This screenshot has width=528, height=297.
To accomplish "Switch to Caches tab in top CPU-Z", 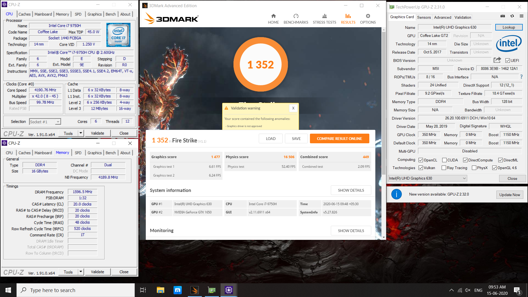I will 24,14.
